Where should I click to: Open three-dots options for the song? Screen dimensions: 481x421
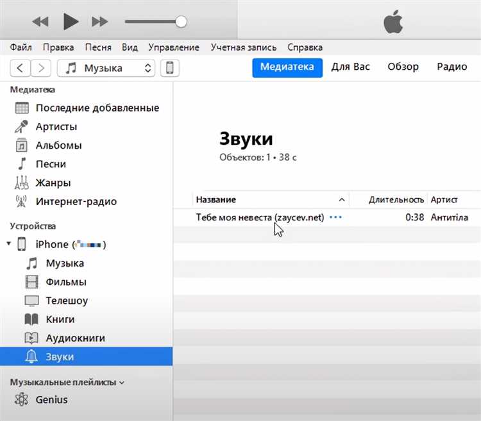pyautogui.click(x=335, y=217)
